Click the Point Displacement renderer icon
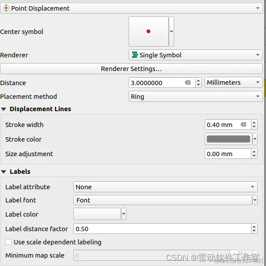 pos(6,8)
